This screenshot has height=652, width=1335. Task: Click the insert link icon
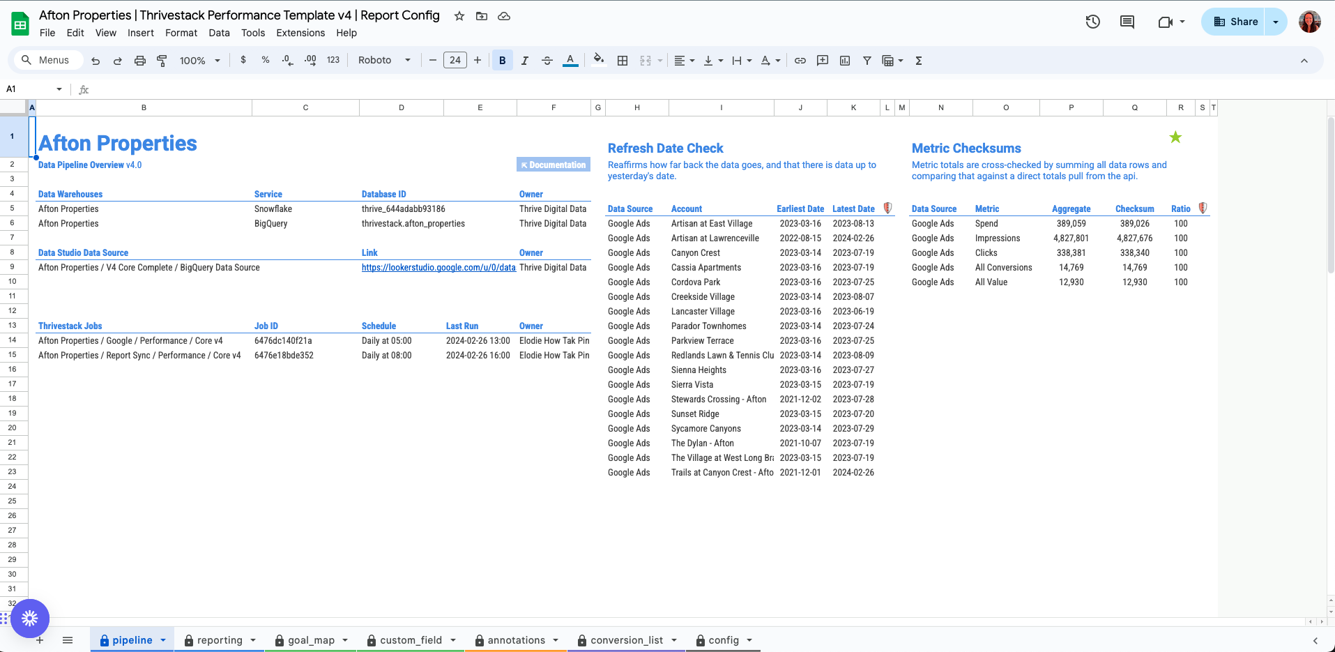coord(800,61)
